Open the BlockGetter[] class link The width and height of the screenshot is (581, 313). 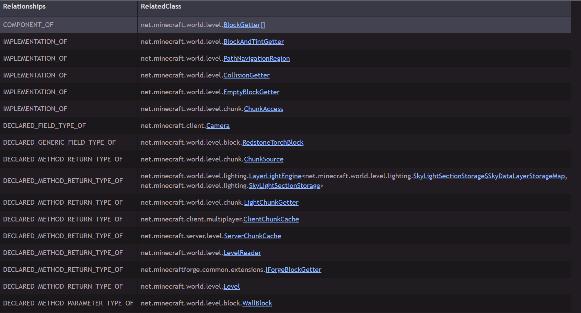pos(244,25)
